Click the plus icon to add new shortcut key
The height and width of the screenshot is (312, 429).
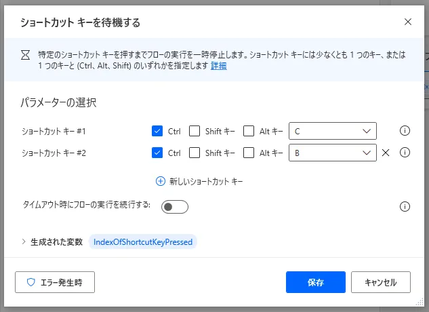[x=161, y=181]
